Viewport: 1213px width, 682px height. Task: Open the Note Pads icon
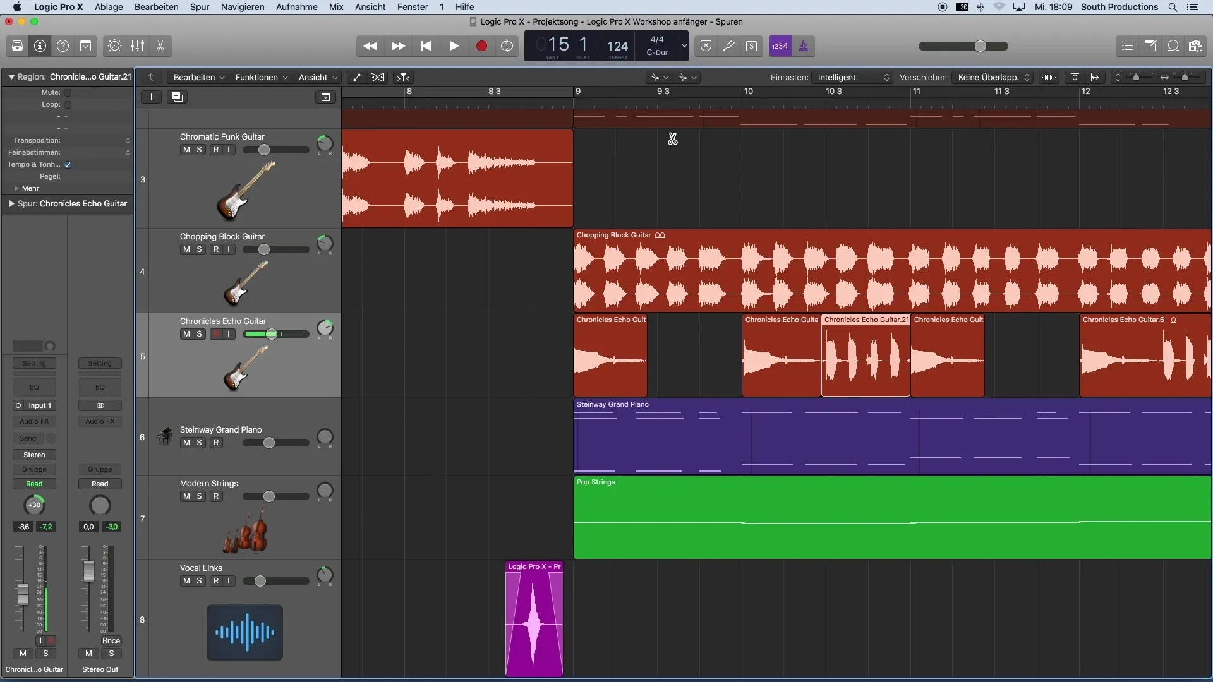click(1150, 46)
